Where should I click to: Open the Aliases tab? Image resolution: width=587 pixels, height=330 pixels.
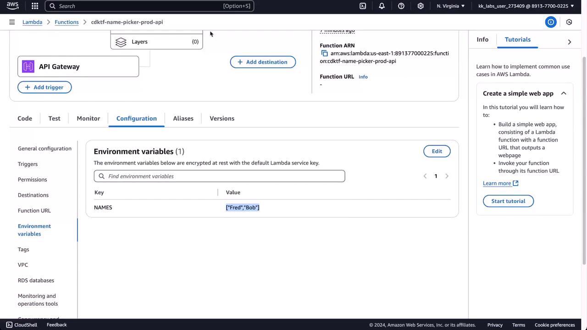pos(183,118)
